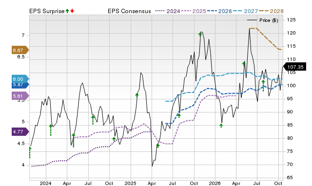
Task: Click the left axis value 4.5
Action: (21, 144)
